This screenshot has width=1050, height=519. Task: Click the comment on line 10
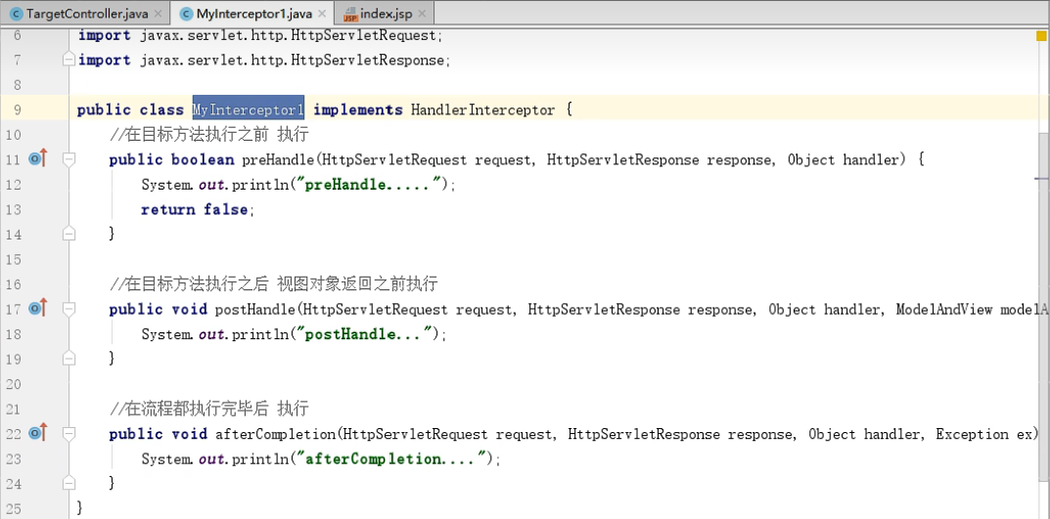(209, 135)
